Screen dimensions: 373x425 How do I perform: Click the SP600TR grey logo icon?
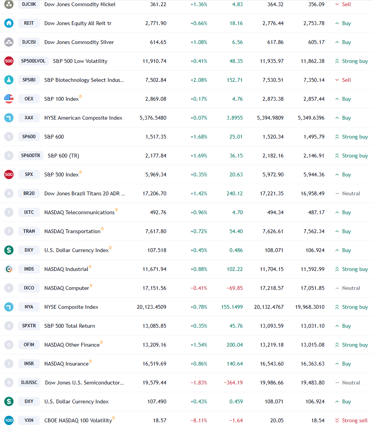tap(9, 156)
